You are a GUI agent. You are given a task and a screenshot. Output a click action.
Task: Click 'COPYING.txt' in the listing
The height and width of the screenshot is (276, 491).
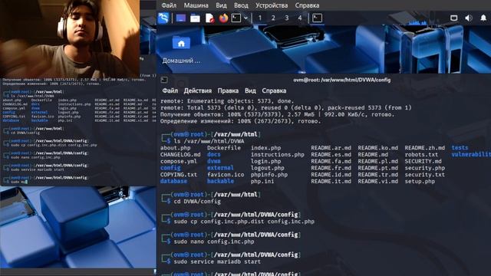(179, 175)
